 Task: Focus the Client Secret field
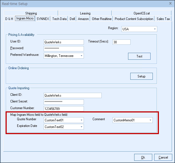coord(64,102)
